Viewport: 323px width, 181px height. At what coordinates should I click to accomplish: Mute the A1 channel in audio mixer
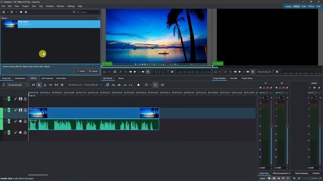tap(260, 87)
